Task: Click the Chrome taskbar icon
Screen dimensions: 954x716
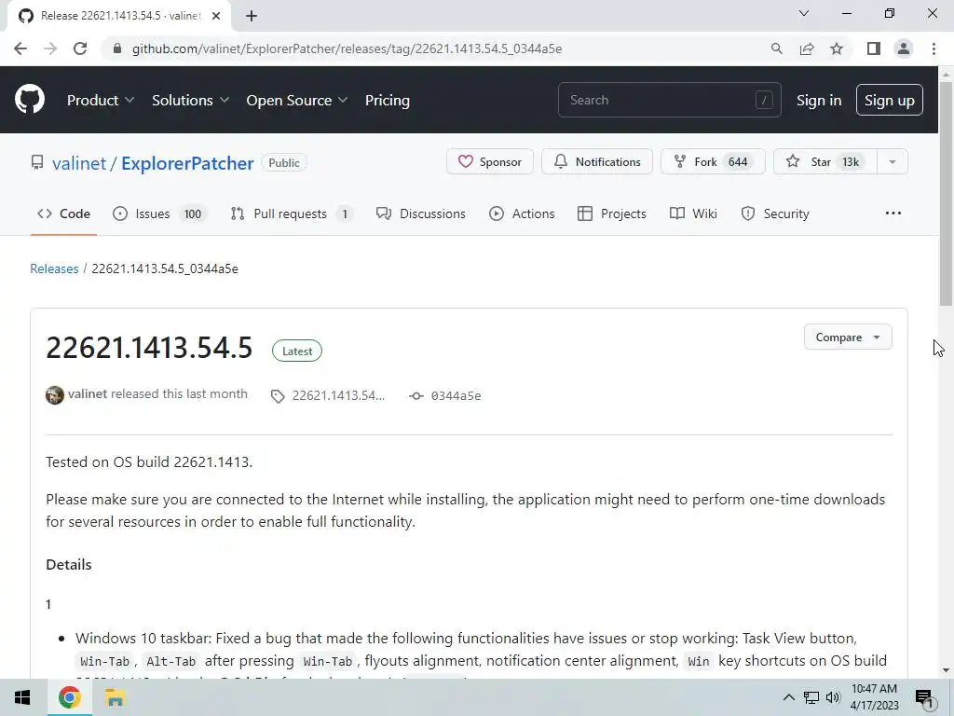Action: coord(69,697)
